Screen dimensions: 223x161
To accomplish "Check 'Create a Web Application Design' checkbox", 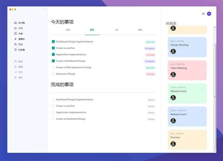I will click(53, 67).
